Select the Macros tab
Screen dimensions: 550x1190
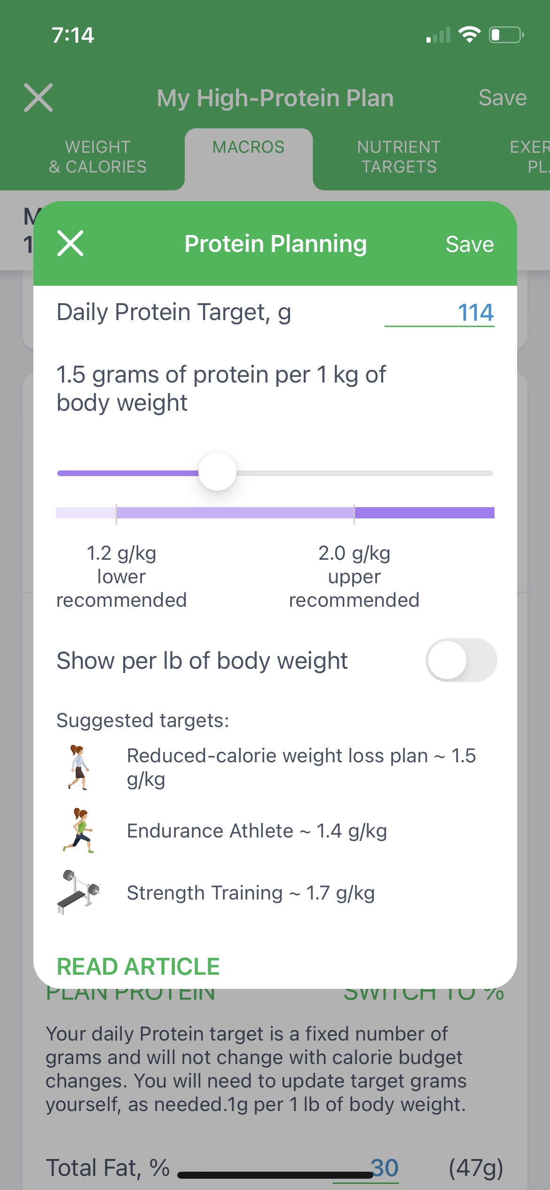pyautogui.click(x=248, y=148)
